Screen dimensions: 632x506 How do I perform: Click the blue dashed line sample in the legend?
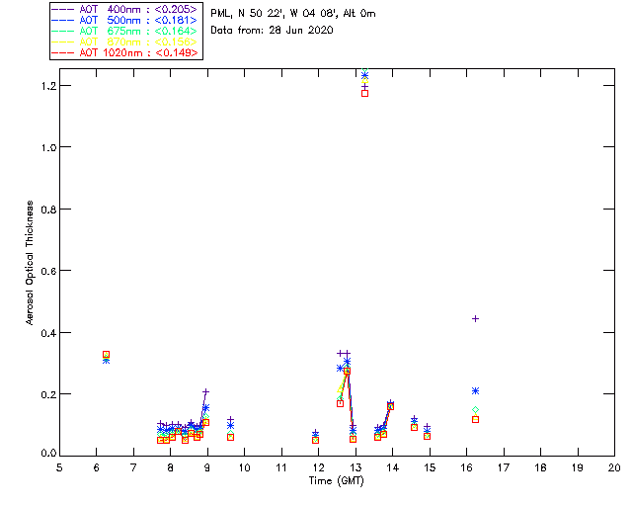point(63,20)
